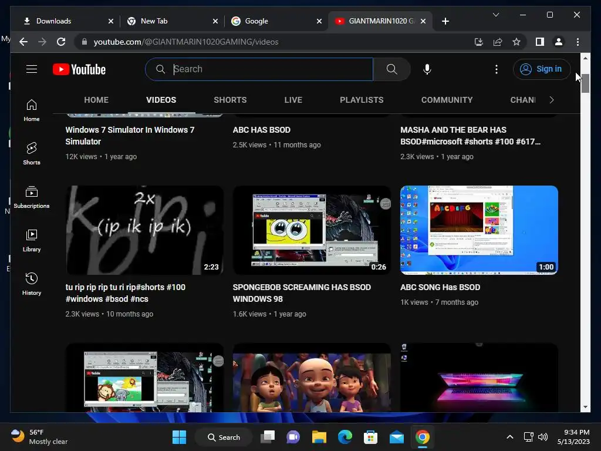Open the channel PLAYLISTS tab

pos(362,100)
